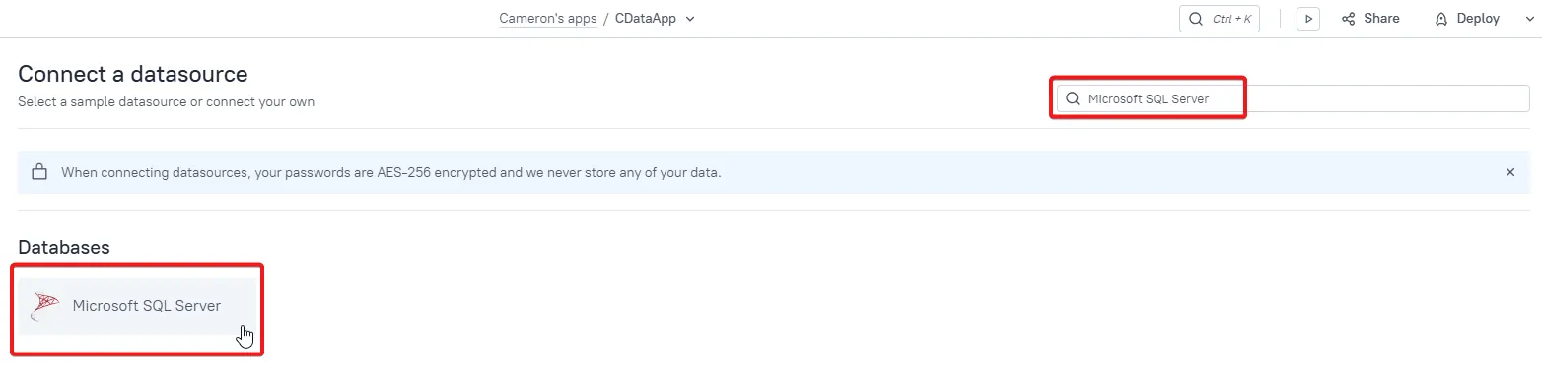The width and height of the screenshot is (1542, 385).
Task: Click the magnifier icon in the Ctrl+K box
Action: pyautogui.click(x=1195, y=19)
